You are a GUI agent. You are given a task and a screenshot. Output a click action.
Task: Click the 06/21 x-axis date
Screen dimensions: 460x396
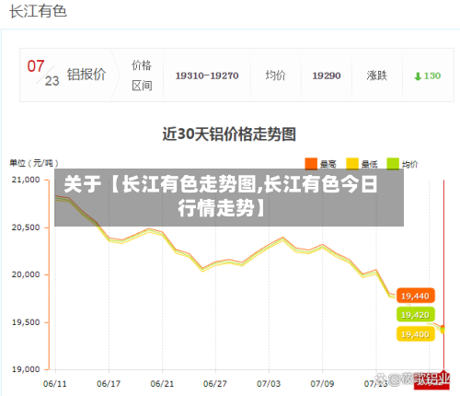coord(162,384)
